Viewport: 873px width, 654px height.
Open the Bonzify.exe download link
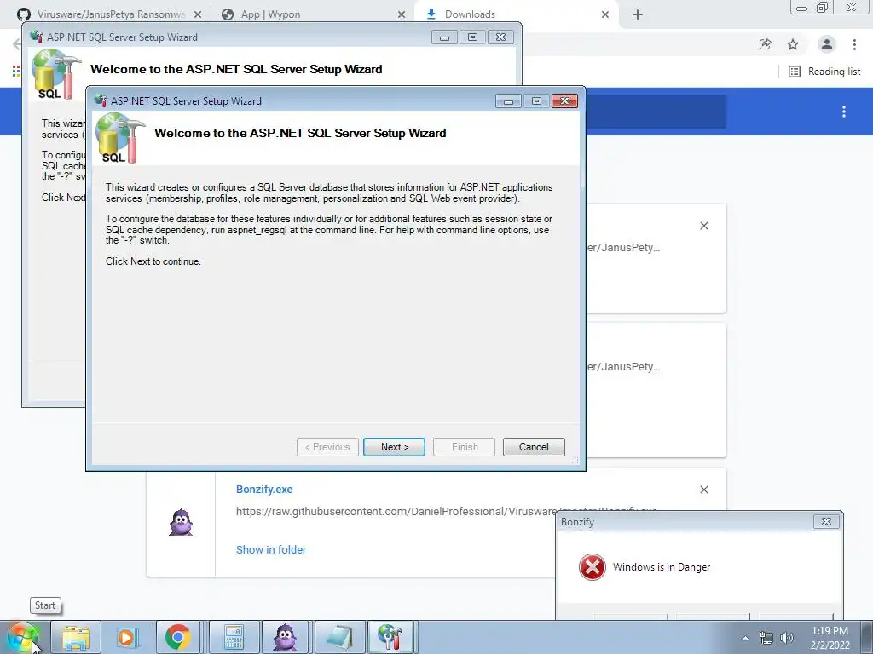(264, 490)
